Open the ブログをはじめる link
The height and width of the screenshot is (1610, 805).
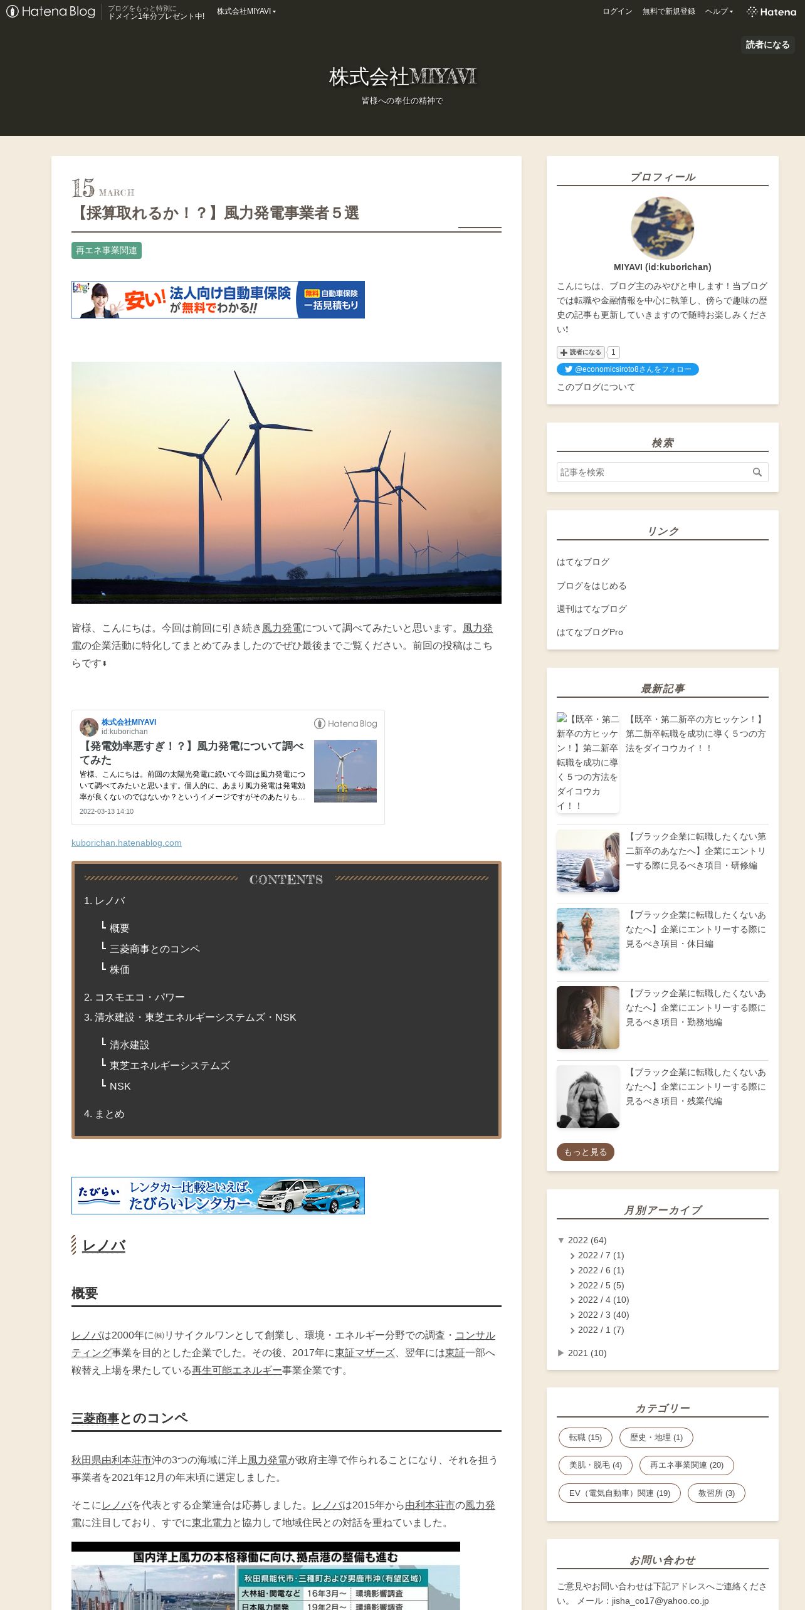[x=591, y=586]
